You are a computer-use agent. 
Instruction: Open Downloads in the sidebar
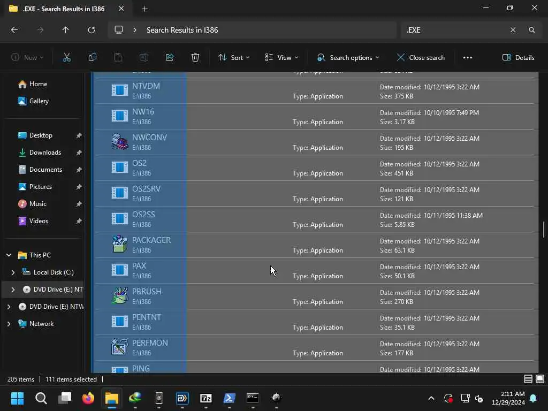pyautogui.click(x=45, y=153)
